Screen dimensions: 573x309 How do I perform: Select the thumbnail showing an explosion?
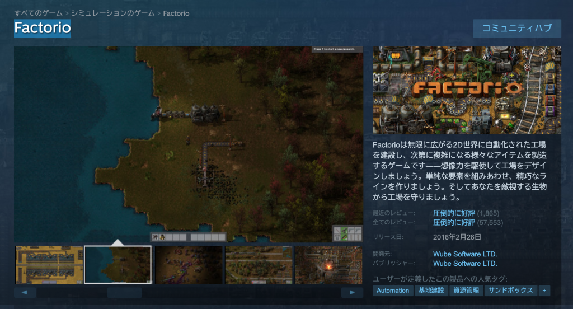(x=328, y=265)
